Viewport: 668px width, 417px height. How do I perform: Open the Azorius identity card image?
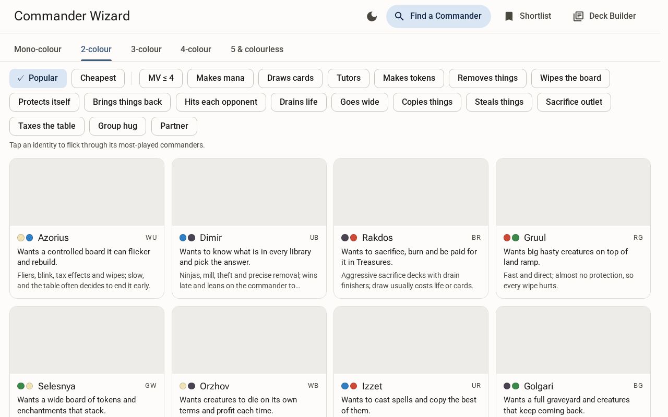click(x=87, y=192)
